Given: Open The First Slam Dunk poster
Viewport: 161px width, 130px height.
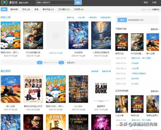Looking at the screenshot, I should click(101, 89).
